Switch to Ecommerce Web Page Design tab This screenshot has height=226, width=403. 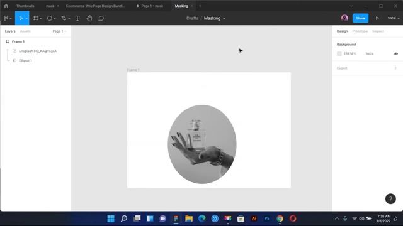click(95, 6)
